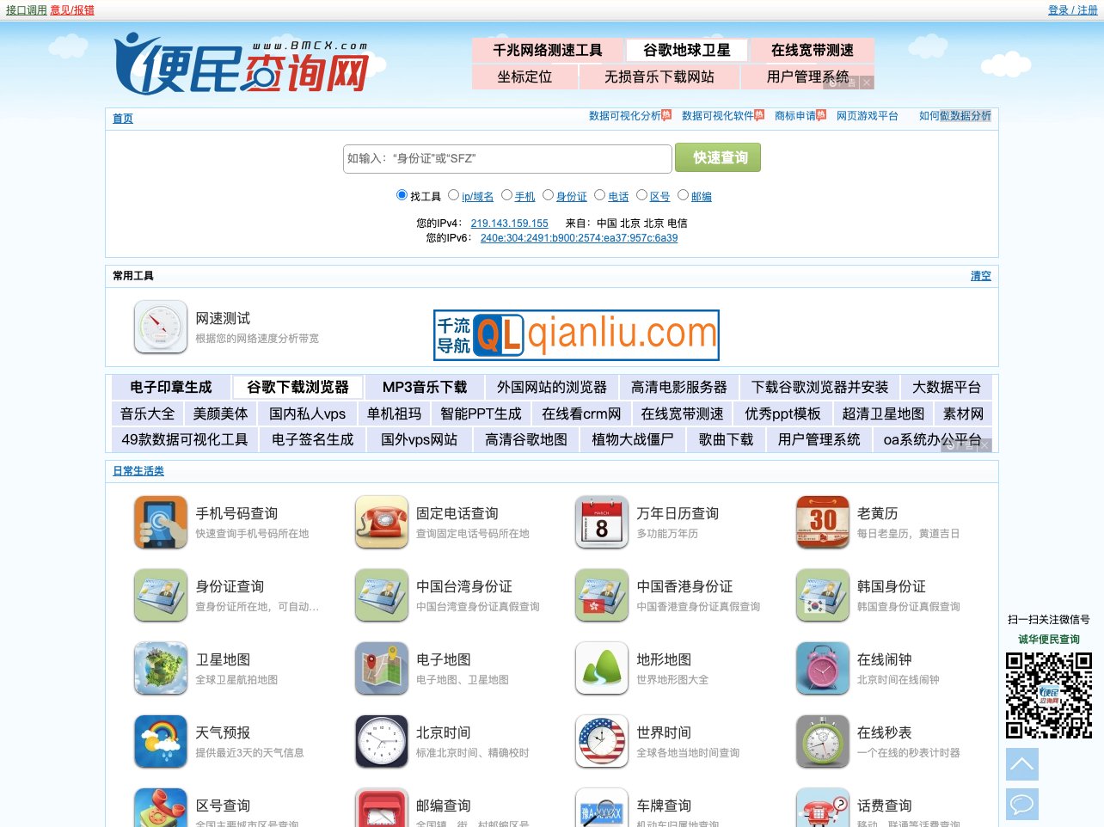
Task: Open the chat bubble icon at bottom right
Action: [x=1021, y=805]
